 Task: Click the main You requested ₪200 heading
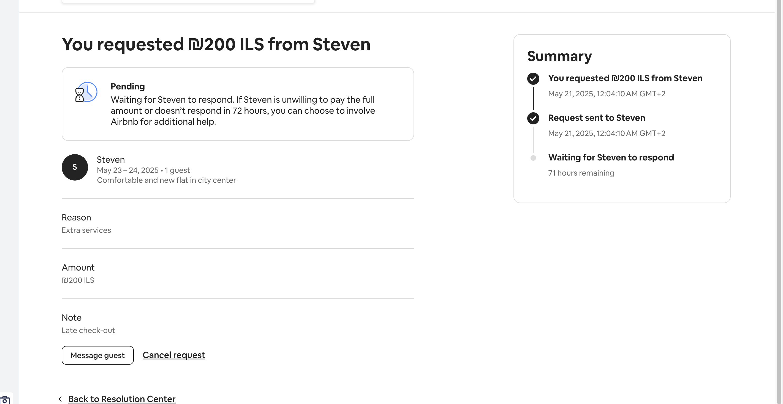point(216,44)
